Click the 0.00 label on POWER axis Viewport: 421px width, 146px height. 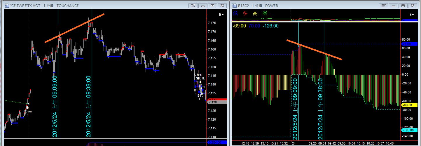pyautogui.click(x=406, y=74)
